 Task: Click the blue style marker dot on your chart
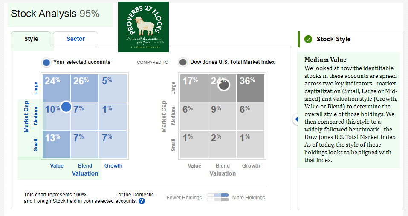tap(66, 107)
